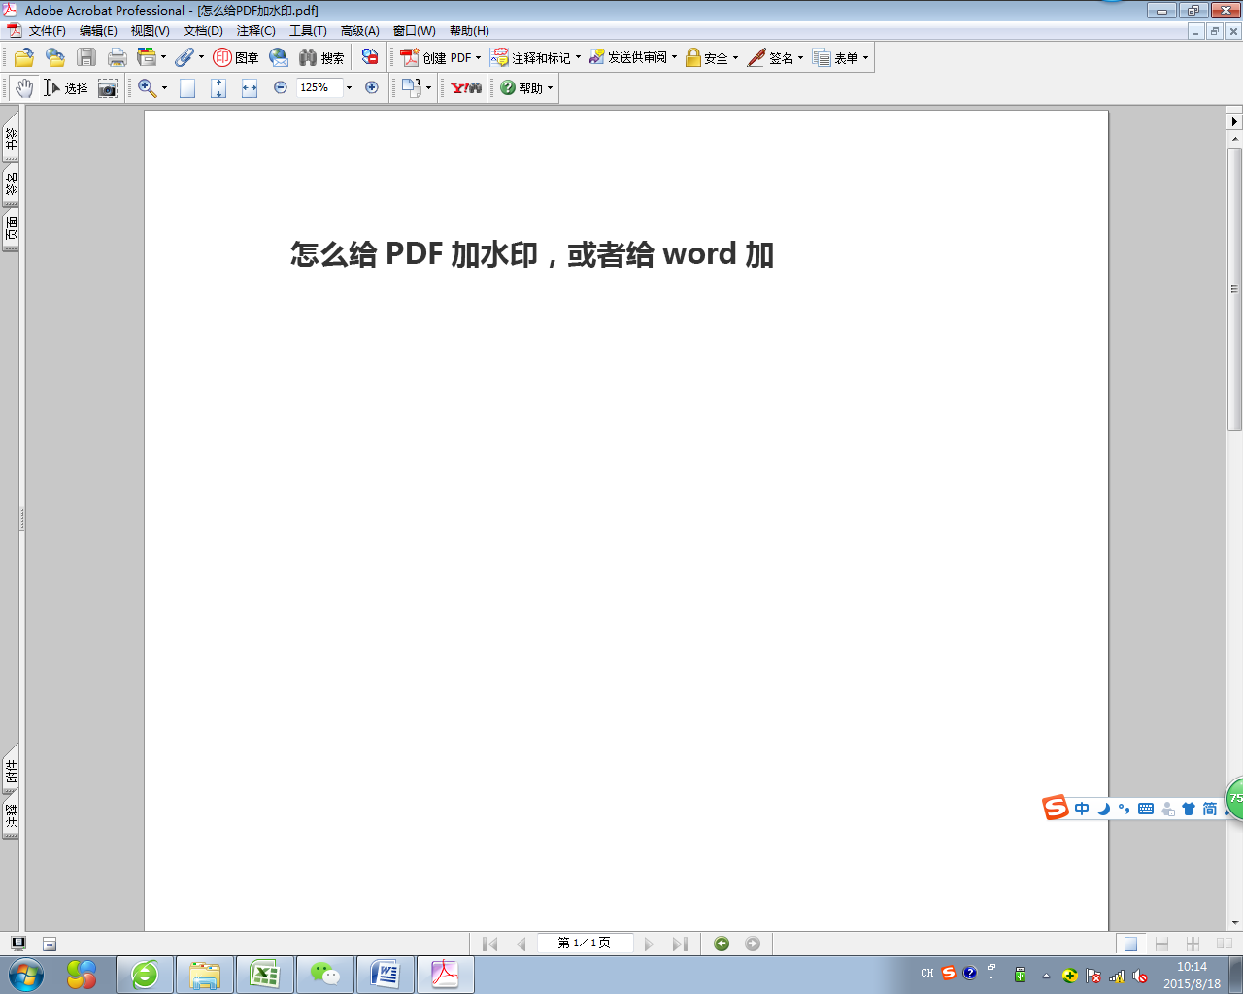Click the zoom out minus icon

pyautogui.click(x=281, y=87)
